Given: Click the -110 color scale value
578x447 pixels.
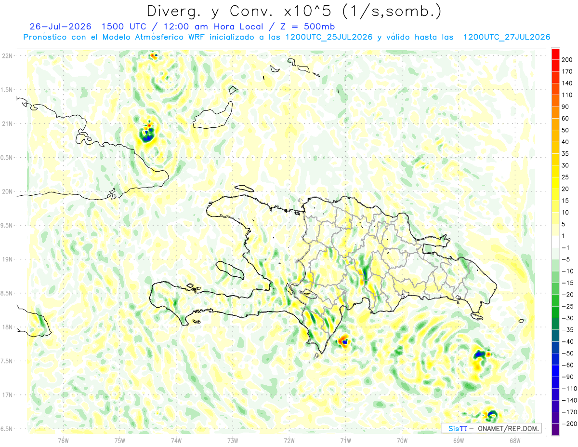Looking at the screenshot, I should [x=568, y=389].
